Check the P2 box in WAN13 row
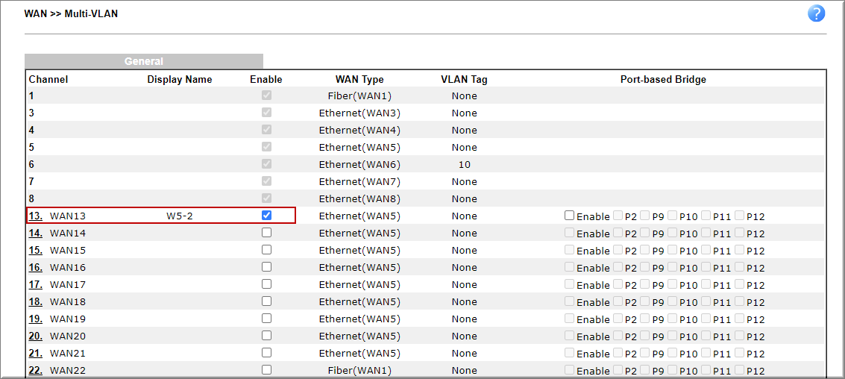 pyautogui.click(x=618, y=216)
